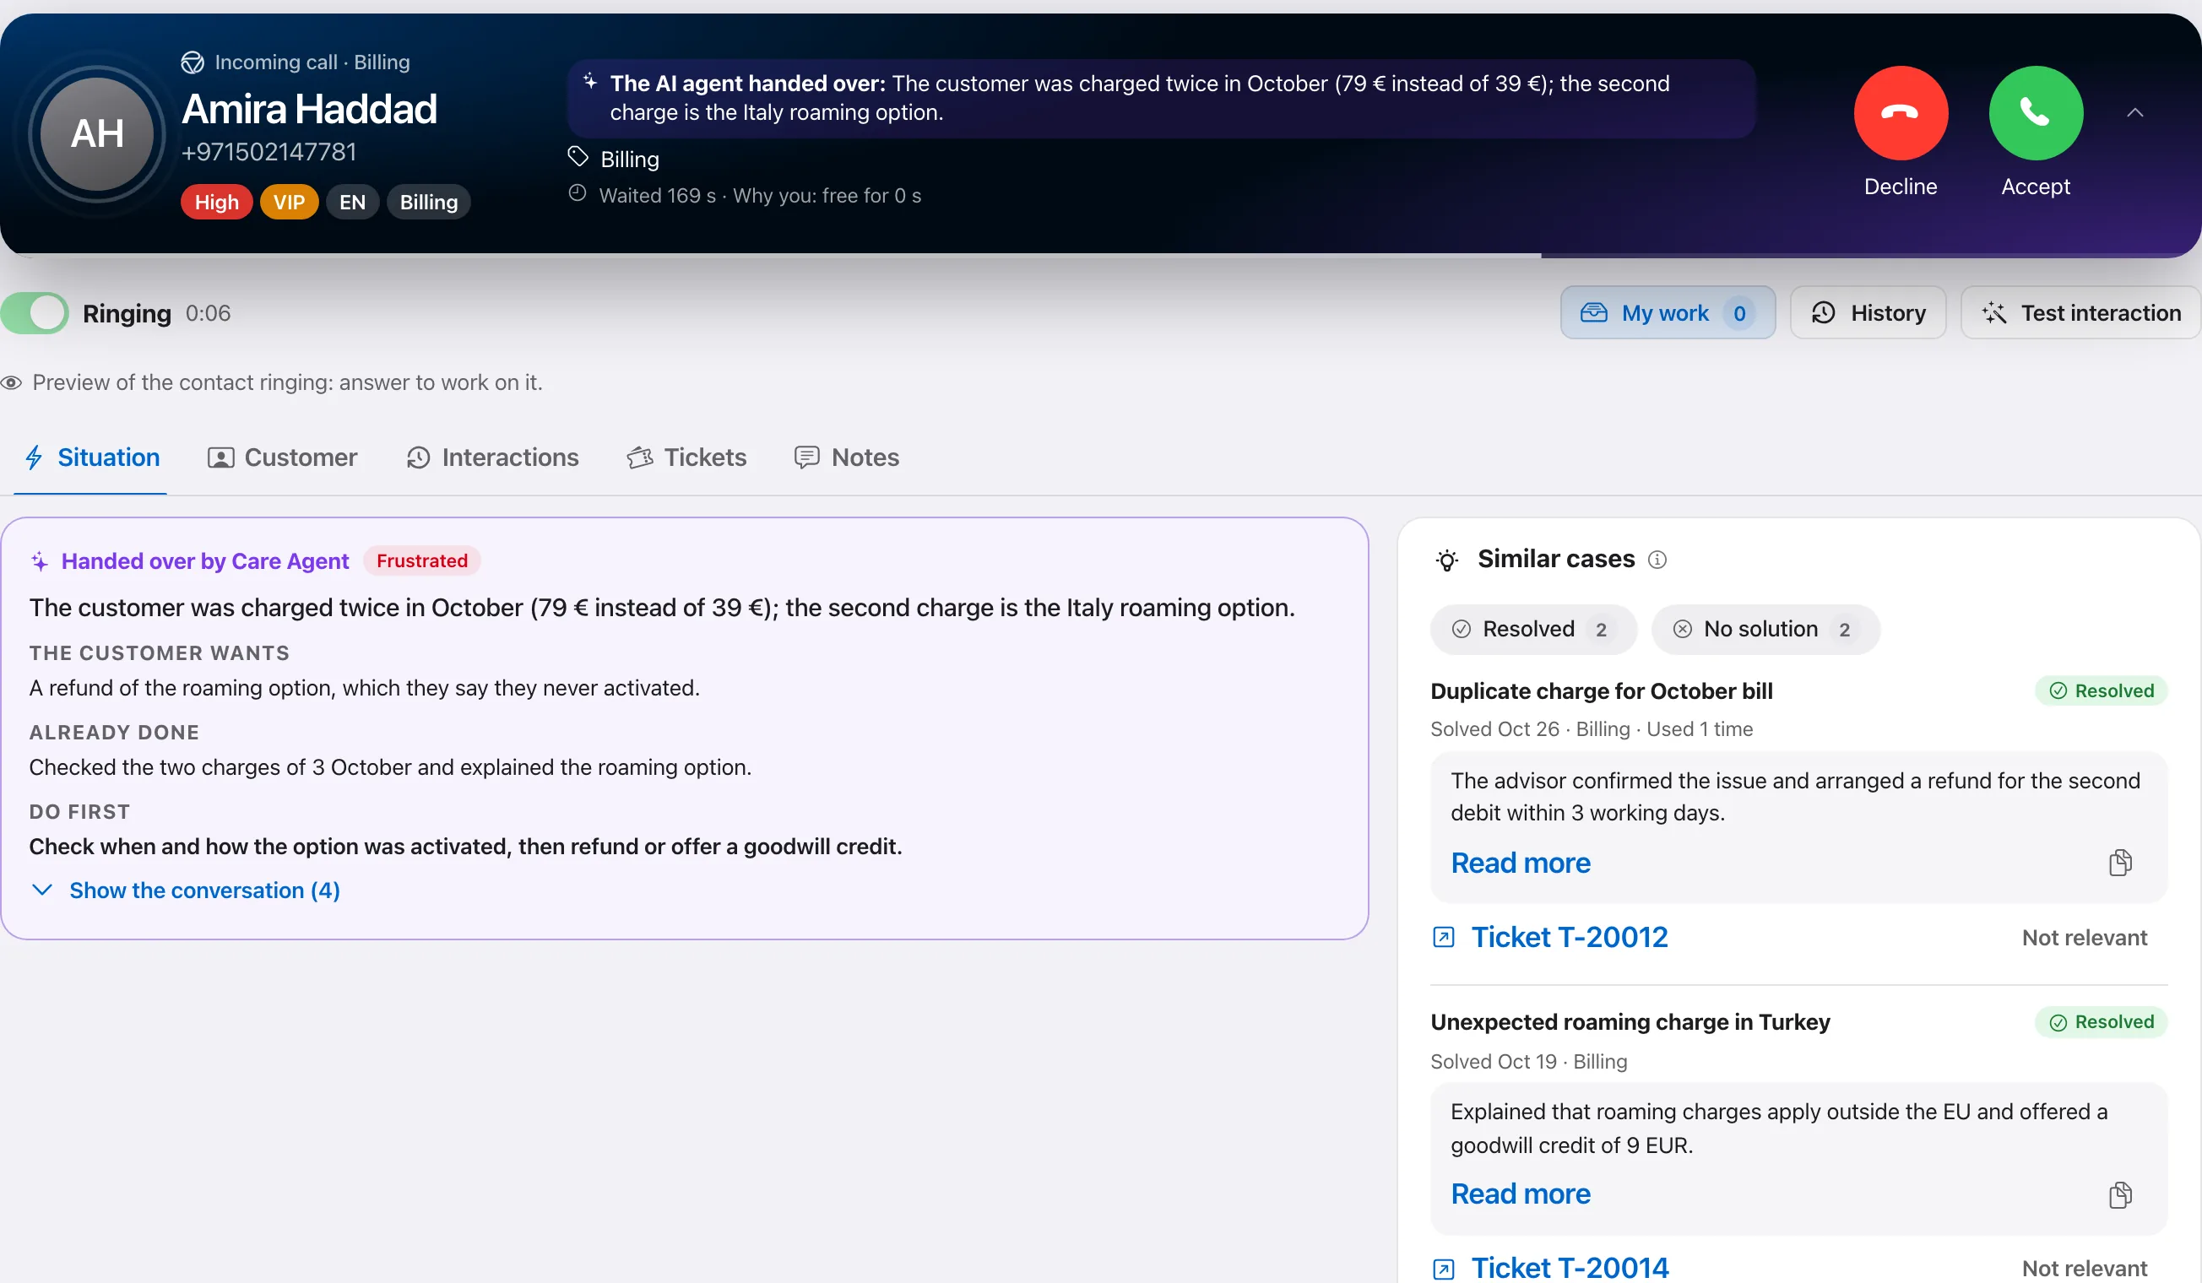Image resolution: width=2202 pixels, height=1283 pixels.
Task: Collapse the incoming call banner with chevron
Action: click(x=2134, y=112)
